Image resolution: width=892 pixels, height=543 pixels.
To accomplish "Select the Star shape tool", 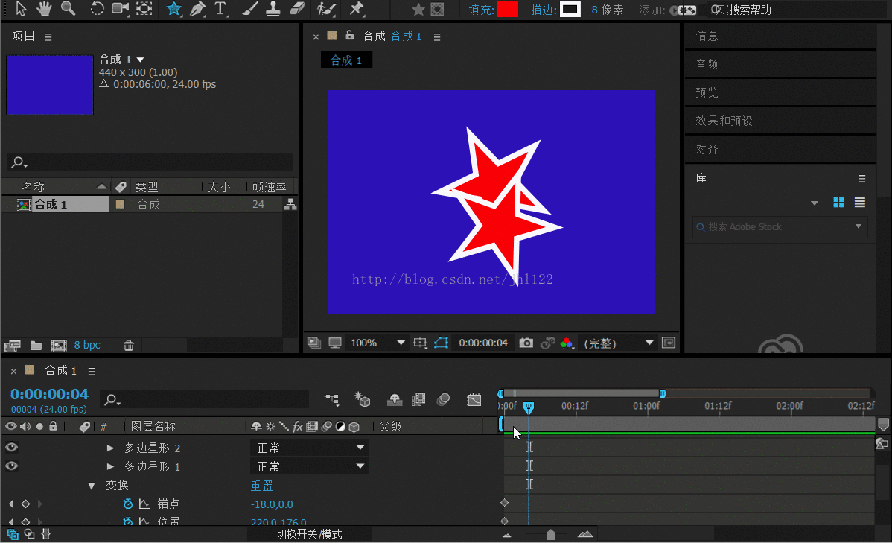I will (173, 9).
